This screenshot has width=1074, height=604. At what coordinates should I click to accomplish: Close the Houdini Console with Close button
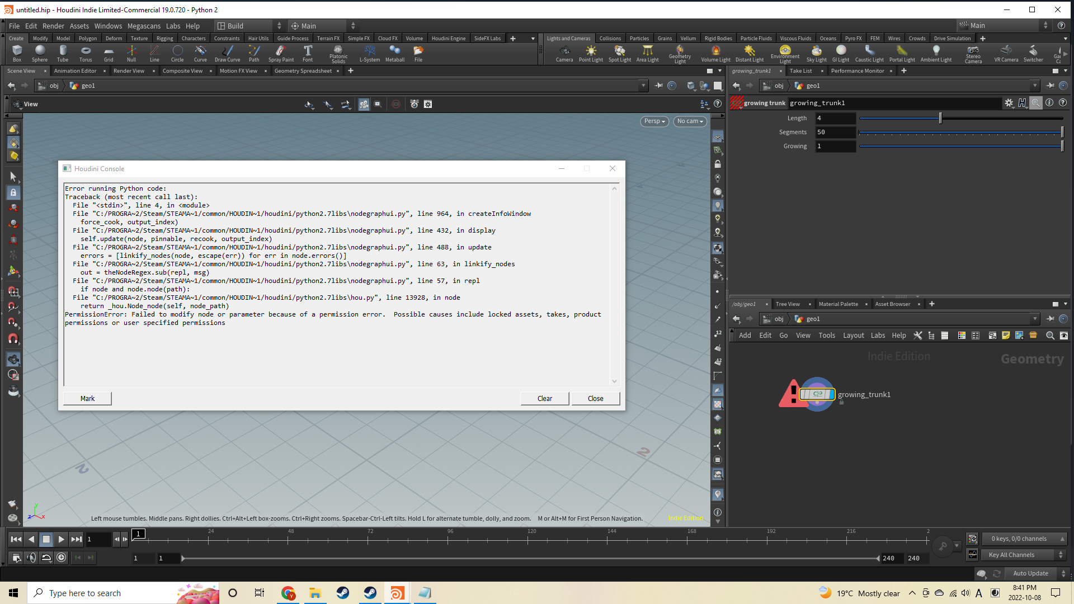click(596, 399)
